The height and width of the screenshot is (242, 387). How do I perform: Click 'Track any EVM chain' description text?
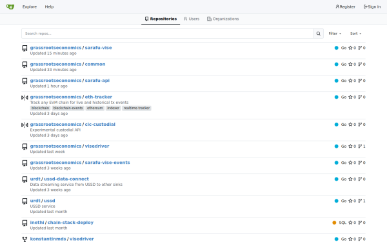click(x=79, y=103)
